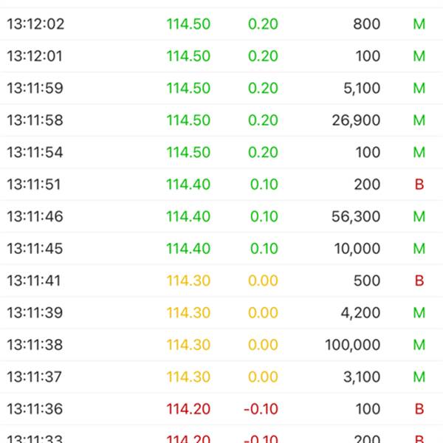The image size is (443, 443).
Task: Tap red B marker at 13:11:51
Action: tap(419, 185)
